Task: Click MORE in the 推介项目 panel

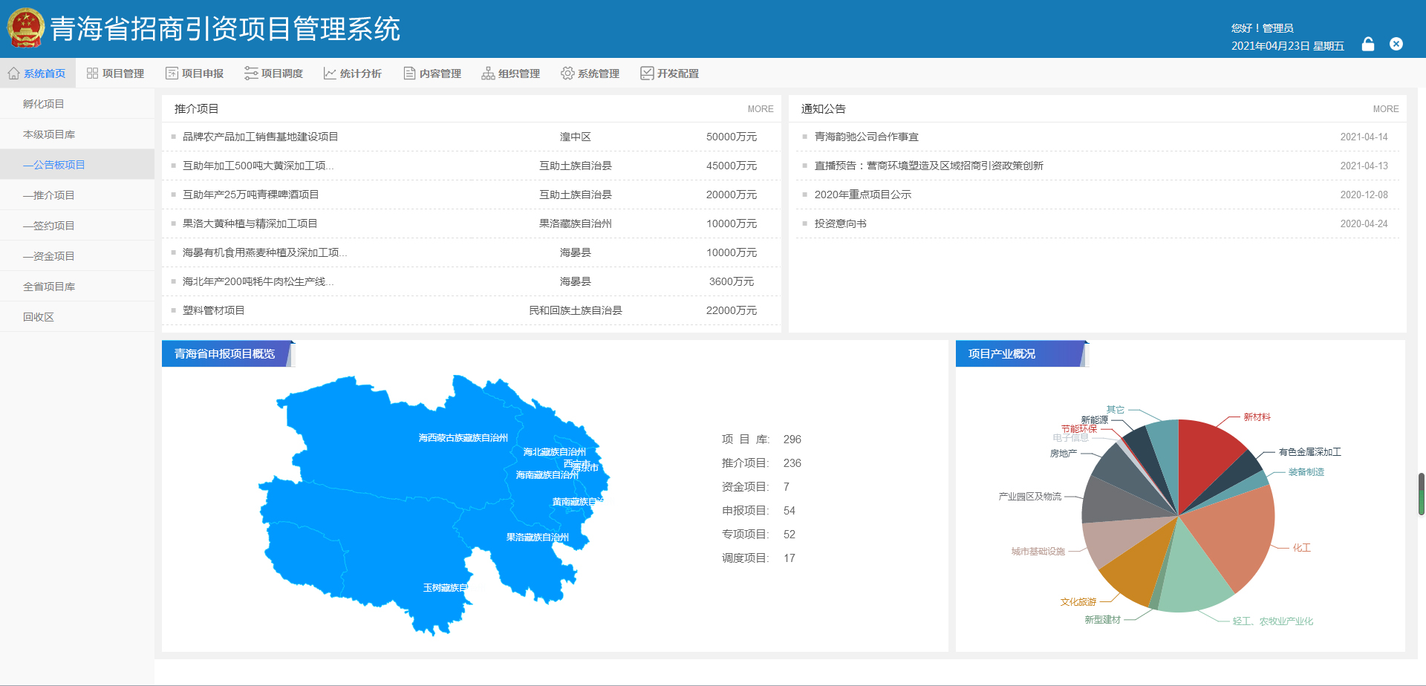Action: coord(760,109)
